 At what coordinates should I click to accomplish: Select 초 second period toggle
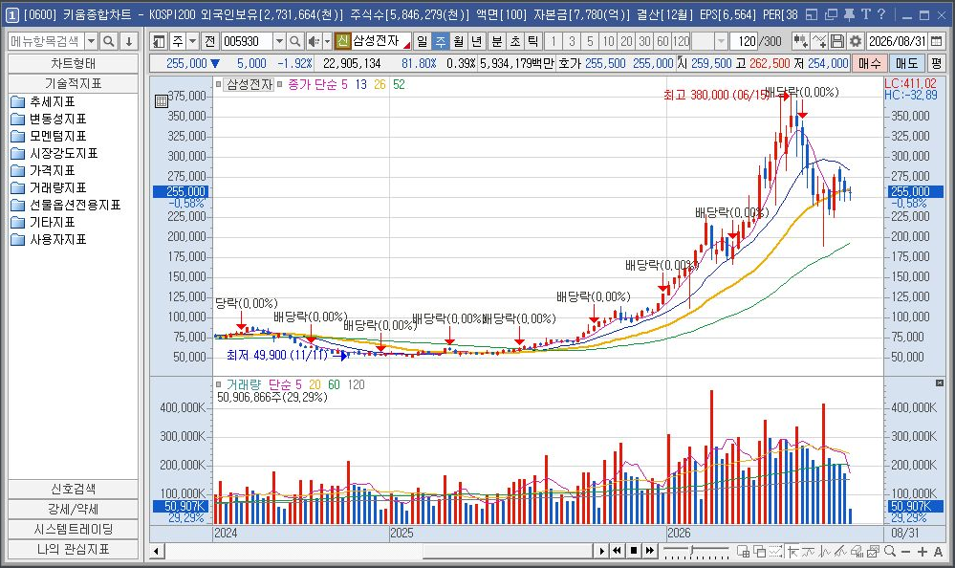tap(515, 41)
